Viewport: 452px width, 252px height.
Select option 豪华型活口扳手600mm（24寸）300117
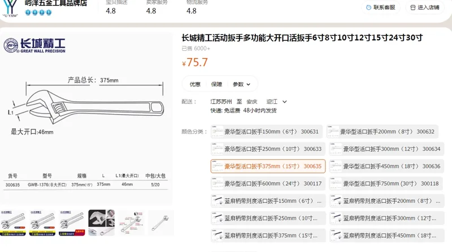point(268,184)
